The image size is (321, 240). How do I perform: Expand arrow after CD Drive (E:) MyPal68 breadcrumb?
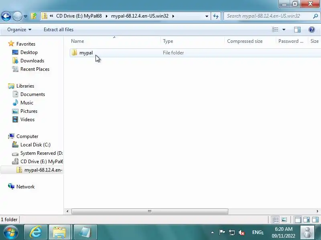point(106,16)
